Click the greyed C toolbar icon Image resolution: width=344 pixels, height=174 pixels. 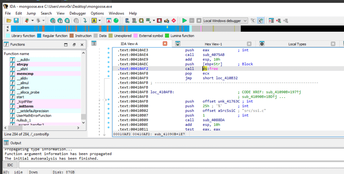pyautogui.click(x=253, y=20)
